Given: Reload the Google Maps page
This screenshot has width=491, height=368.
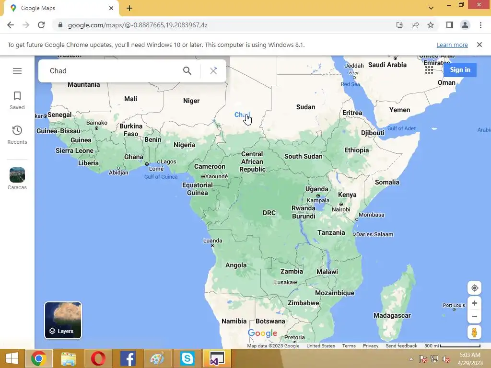Looking at the screenshot, I should 41,25.
